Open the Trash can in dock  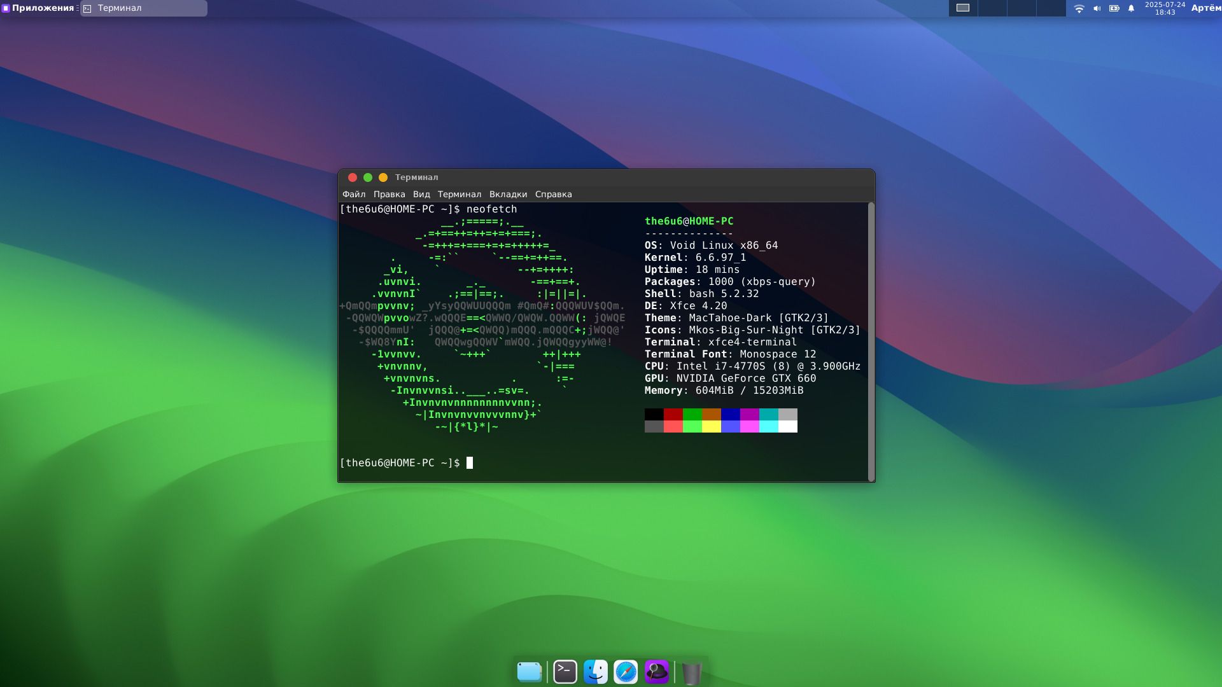(691, 672)
